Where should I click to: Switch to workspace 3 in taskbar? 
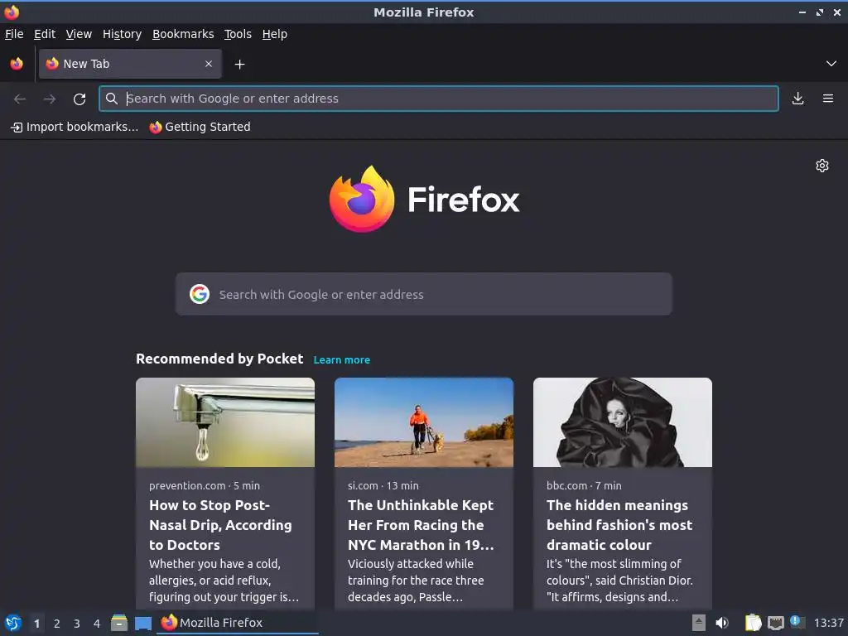coord(77,624)
